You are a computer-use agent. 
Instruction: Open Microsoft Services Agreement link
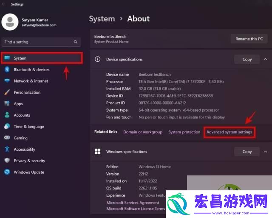point(133,203)
